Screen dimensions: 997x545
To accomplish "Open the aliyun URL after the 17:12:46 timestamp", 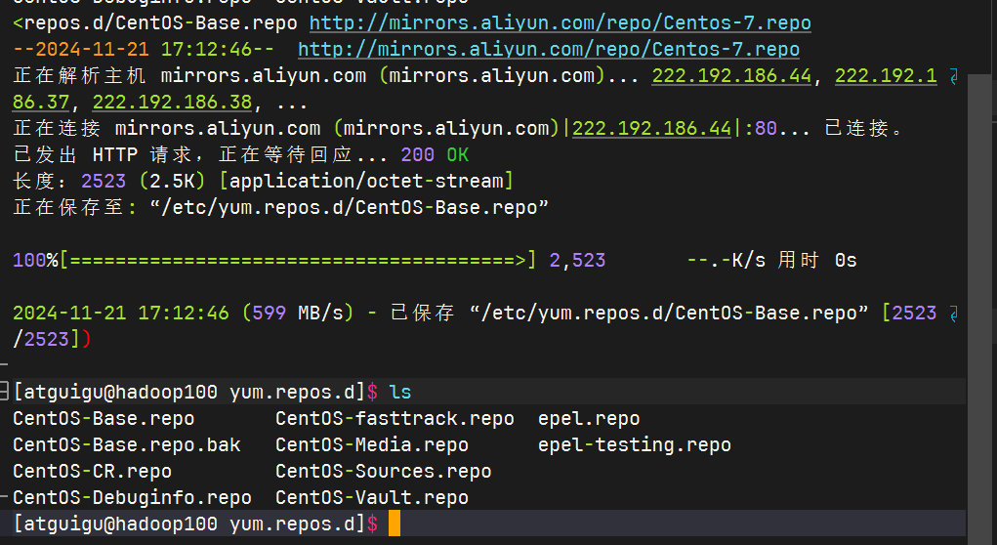I will point(548,49).
